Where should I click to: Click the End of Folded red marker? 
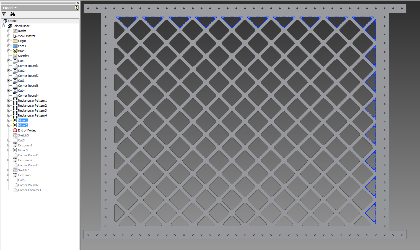(15, 130)
